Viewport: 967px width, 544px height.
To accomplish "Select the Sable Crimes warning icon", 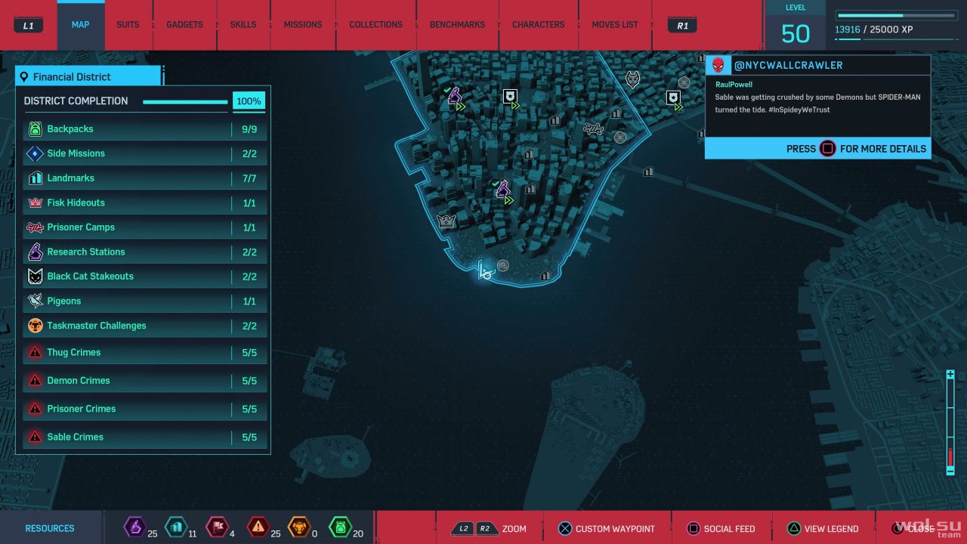I will (x=35, y=437).
